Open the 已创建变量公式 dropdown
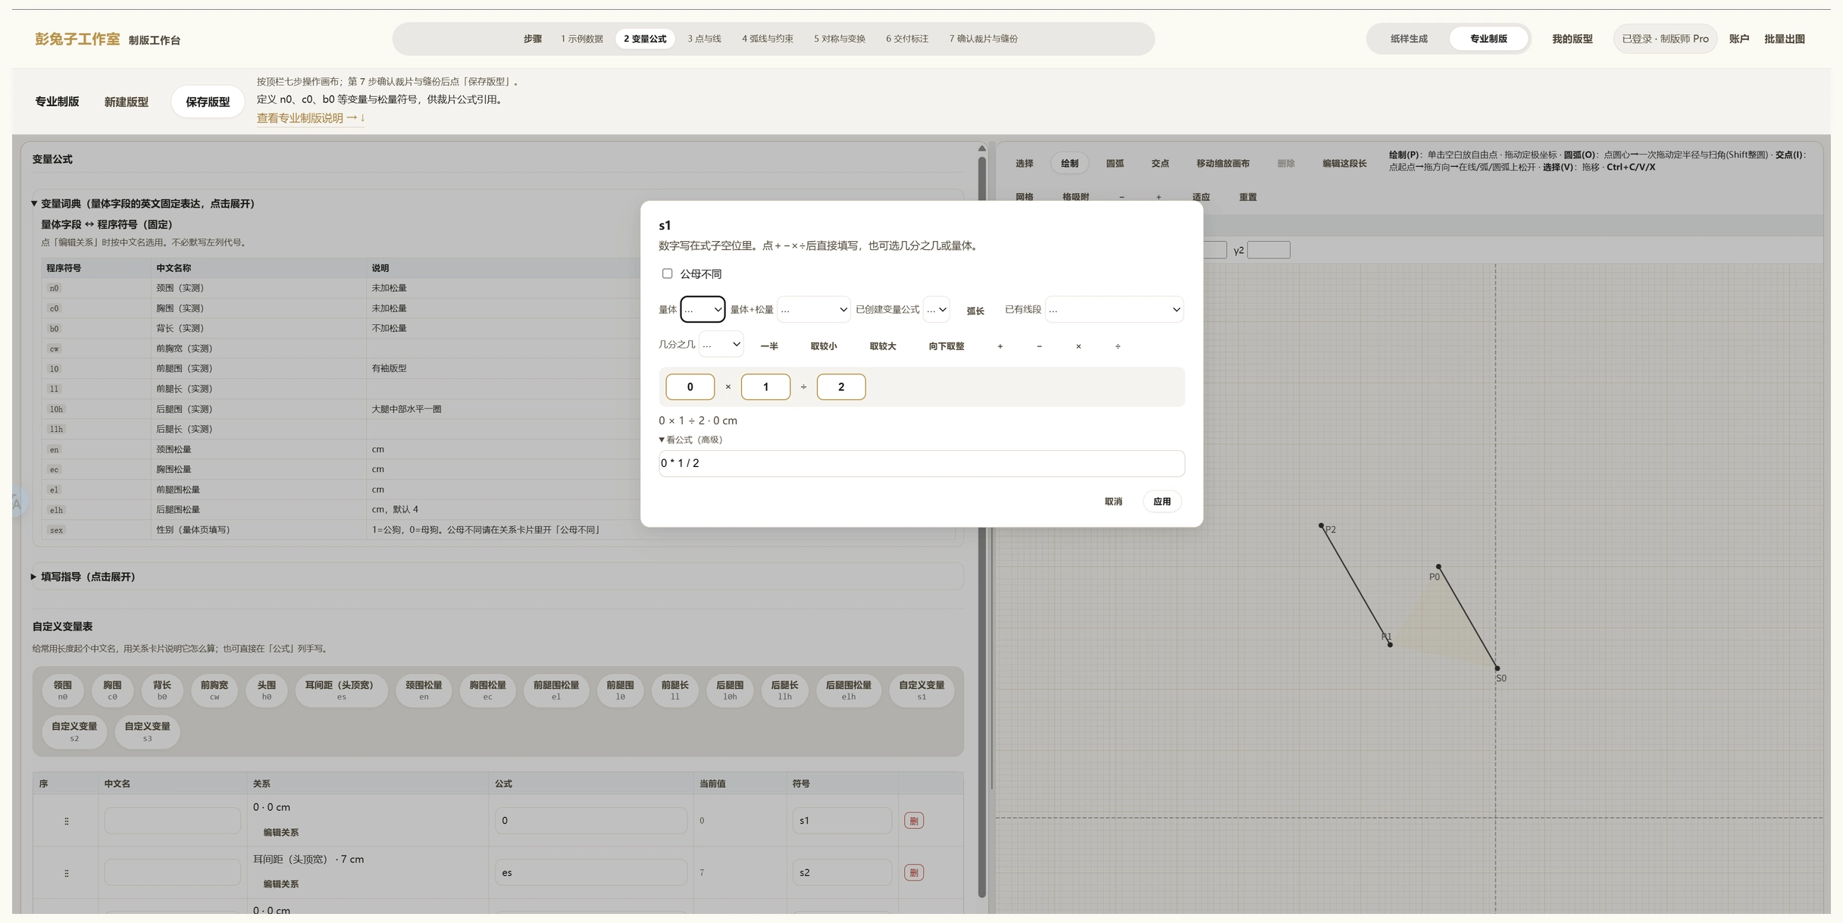 [937, 309]
